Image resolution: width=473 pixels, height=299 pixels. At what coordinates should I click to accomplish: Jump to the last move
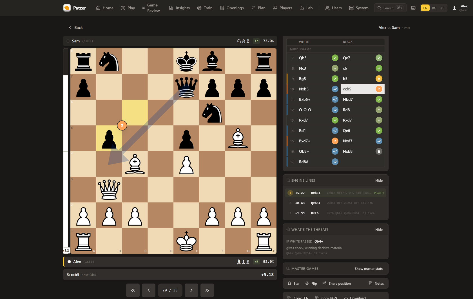[207, 290]
